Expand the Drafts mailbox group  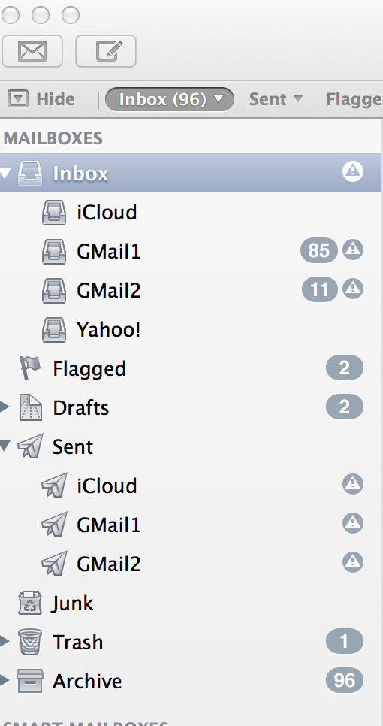pos(5,407)
